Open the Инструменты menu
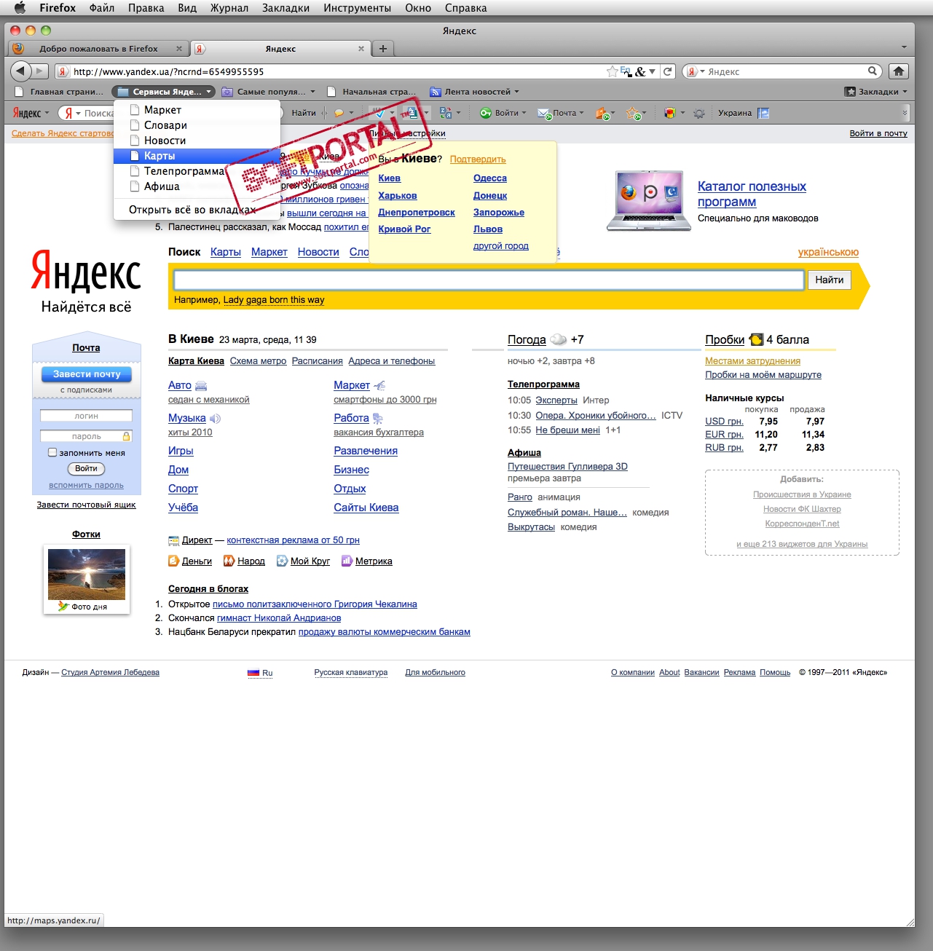 point(357,8)
